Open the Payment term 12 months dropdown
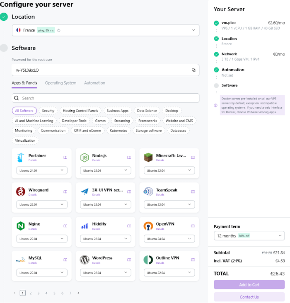Viewport: 290px width, 303px height. (x=249, y=235)
